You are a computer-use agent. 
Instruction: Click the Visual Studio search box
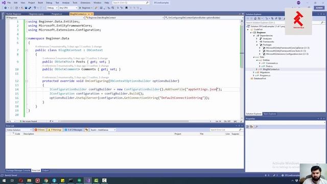[x=130, y=3]
